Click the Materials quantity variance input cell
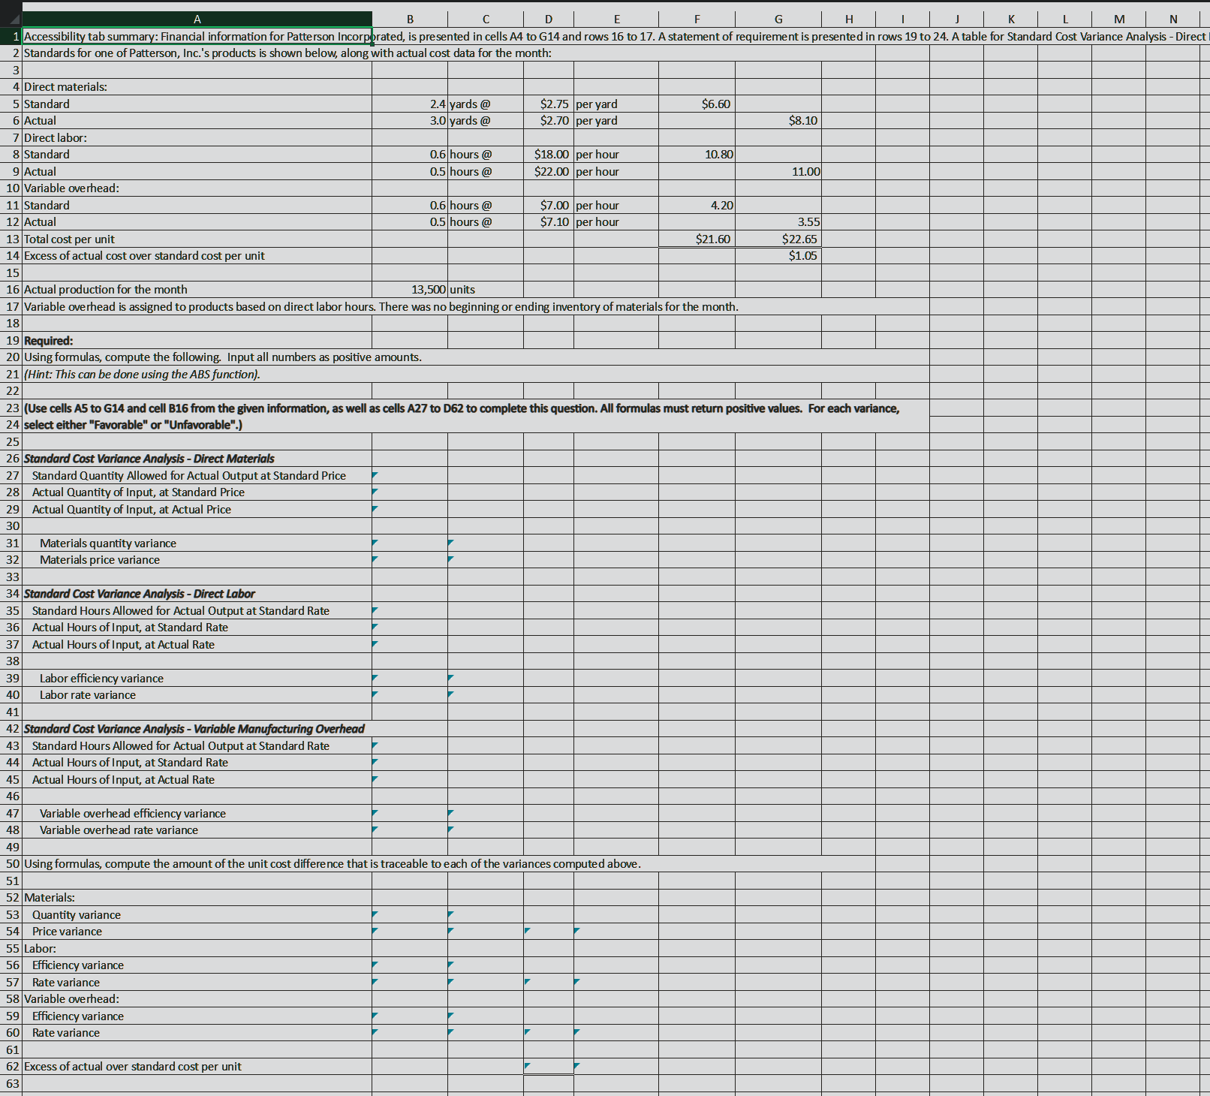Screen dimensions: 1210x1096 410,543
